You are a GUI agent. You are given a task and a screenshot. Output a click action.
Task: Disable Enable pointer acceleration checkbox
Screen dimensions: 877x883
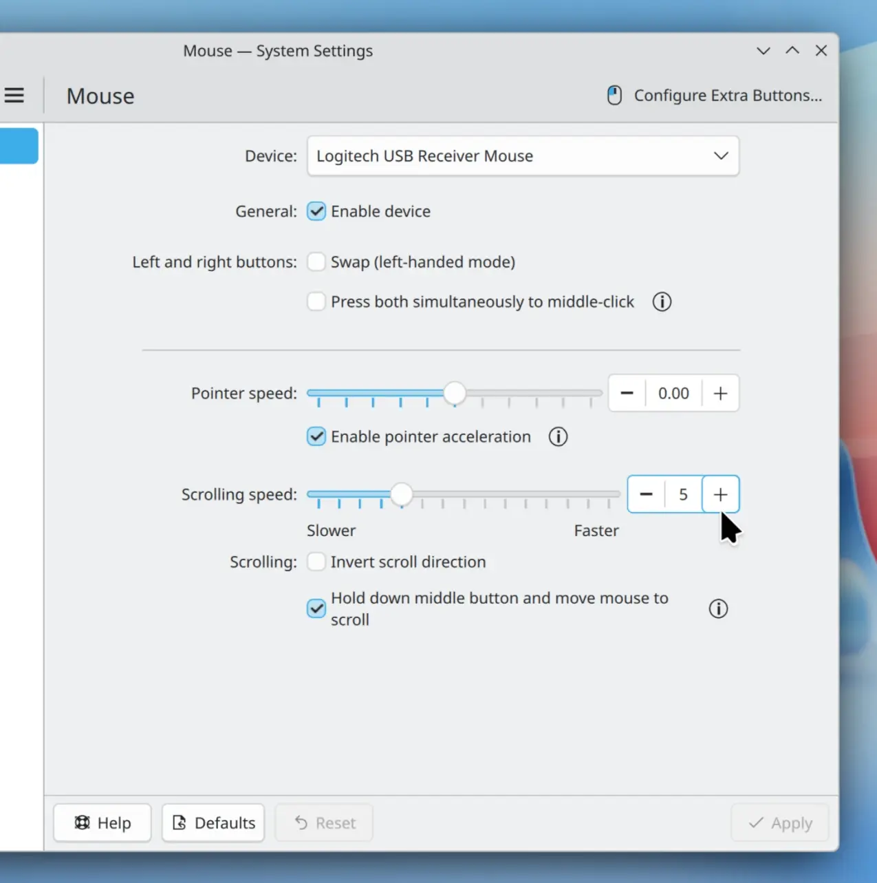pyautogui.click(x=316, y=436)
